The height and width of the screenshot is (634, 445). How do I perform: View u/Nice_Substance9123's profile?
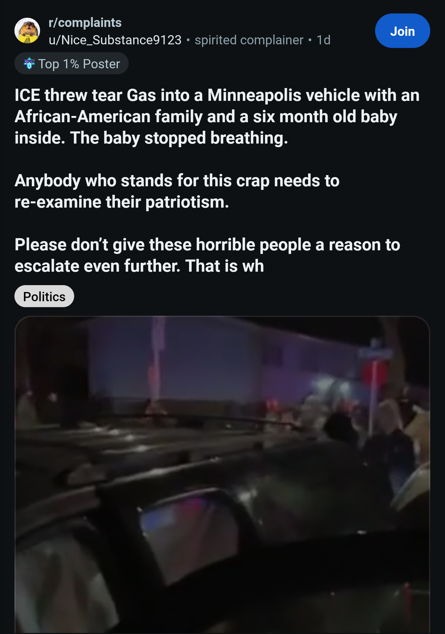click(115, 40)
